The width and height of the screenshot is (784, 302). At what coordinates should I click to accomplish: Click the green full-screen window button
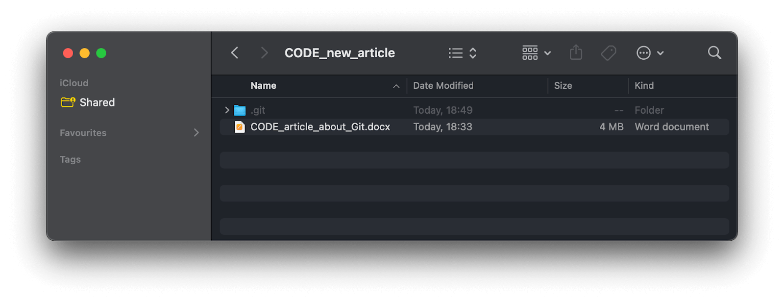coord(101,53)
